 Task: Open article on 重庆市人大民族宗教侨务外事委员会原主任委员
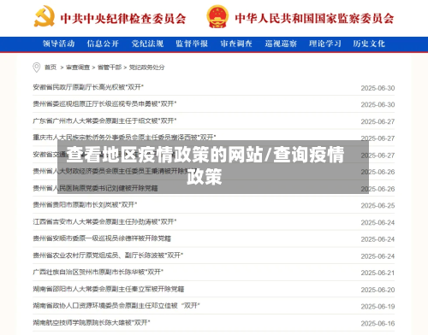coord(124,138)
